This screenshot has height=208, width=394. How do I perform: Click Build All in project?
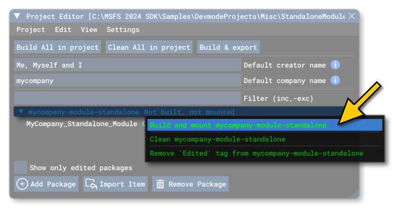[58, 47]
